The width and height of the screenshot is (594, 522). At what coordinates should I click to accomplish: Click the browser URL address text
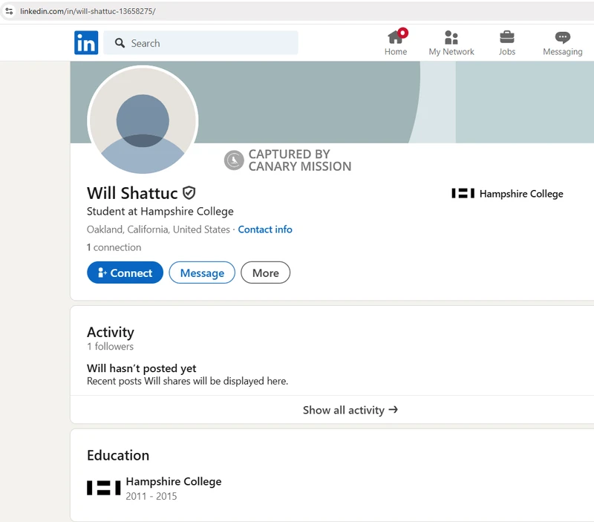(x=88, y=11)
